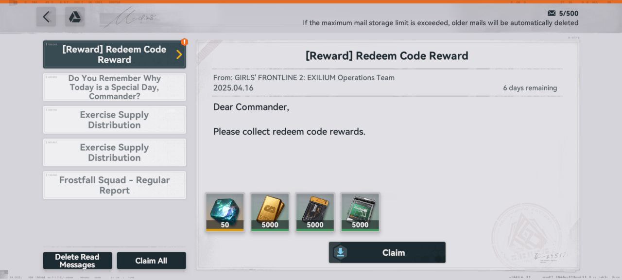Select the green package reward icon
This screenshot has width=622, height=280.
(x=360, y=212)
